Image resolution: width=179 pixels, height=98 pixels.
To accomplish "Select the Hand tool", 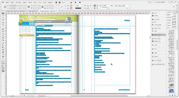I will (x=3, y=56).
